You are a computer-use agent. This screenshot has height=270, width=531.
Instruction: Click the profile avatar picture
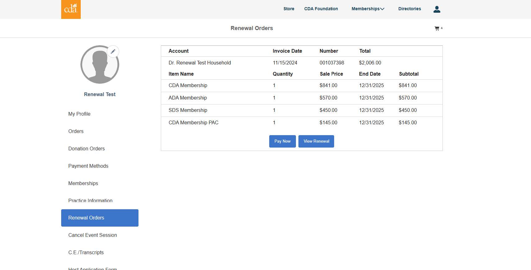pyautogui.click(x=100, y=64)
